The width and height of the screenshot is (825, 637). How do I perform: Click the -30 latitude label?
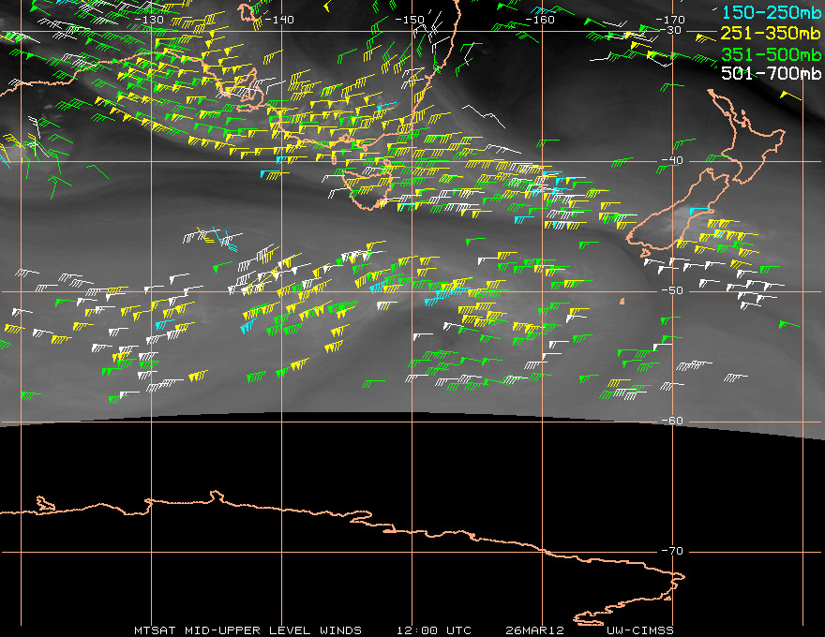(673, 31)
